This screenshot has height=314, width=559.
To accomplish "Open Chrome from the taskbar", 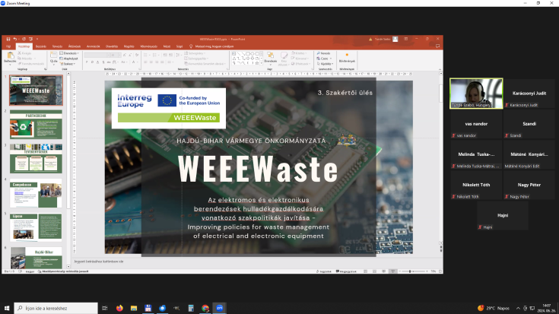I will (205, 308).
